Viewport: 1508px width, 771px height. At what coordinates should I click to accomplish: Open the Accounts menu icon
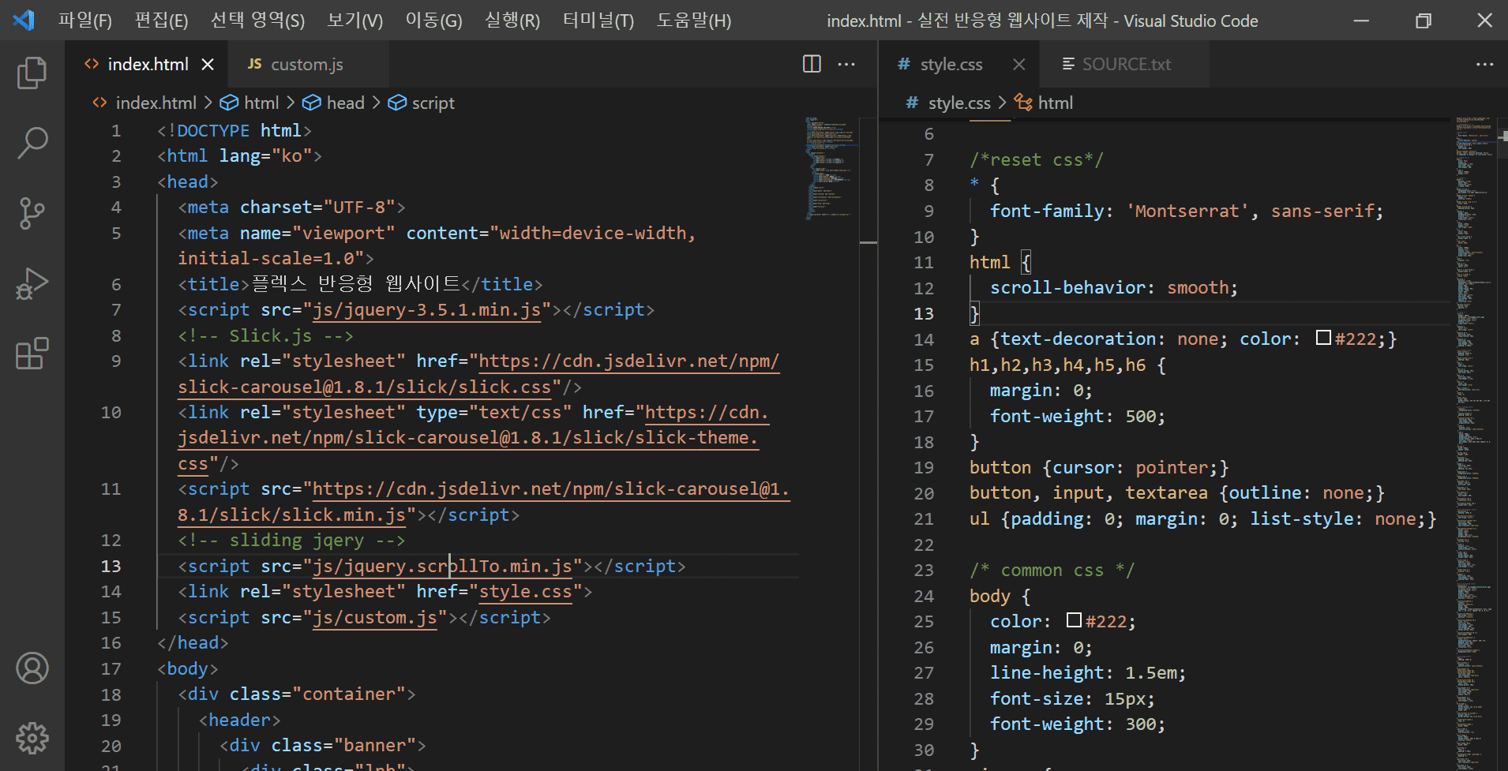pyautogui.click(x=32, y=668)
